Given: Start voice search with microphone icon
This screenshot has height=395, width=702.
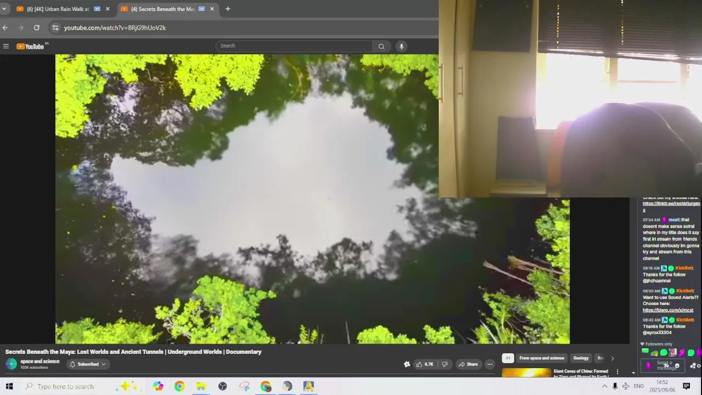Looking at the screenshot, I should pyautogui.click(x=401, y=46).
